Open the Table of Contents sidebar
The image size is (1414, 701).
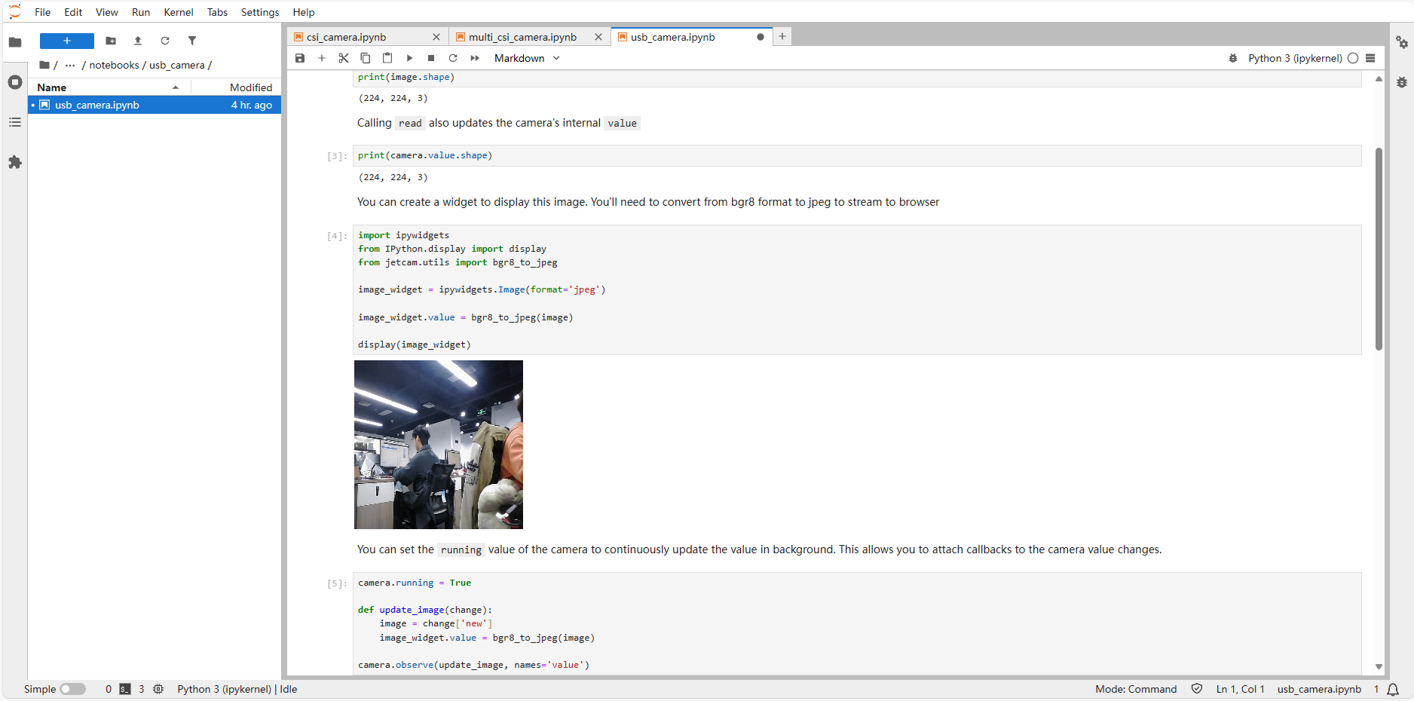[x=15, y=122]
